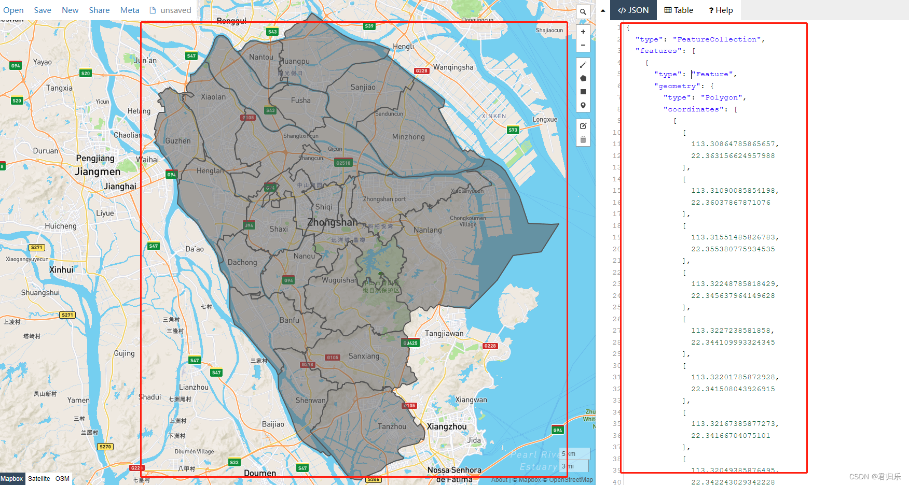Open the Open menu
The image size is (909, 485).
pos(13,10)
